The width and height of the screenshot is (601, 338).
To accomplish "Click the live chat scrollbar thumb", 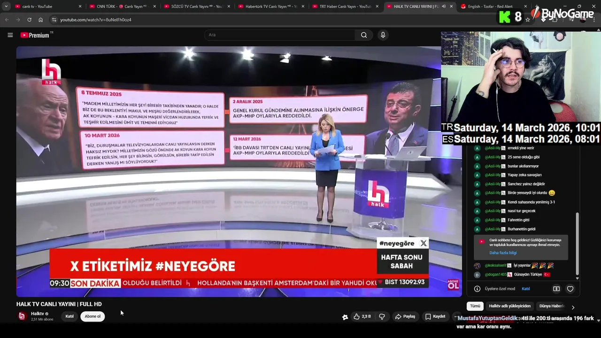I will 578,243.
